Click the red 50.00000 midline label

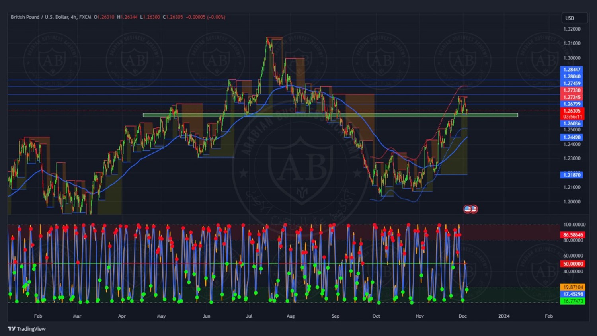tap(573, 264)
